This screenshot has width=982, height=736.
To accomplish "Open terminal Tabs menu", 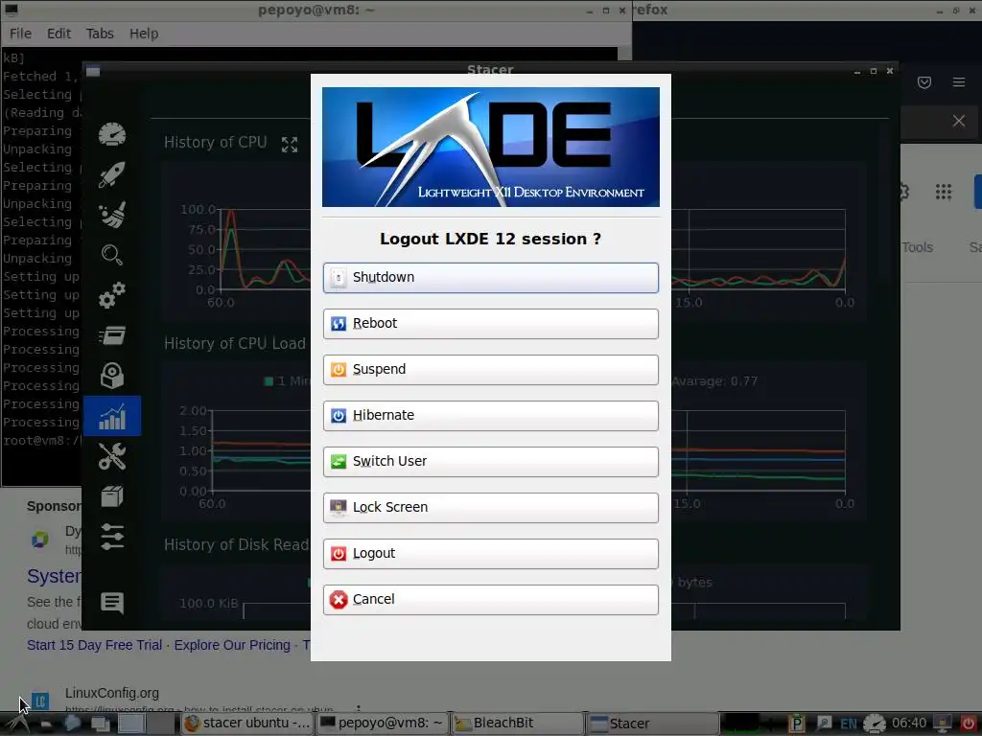I will (100, 34).
